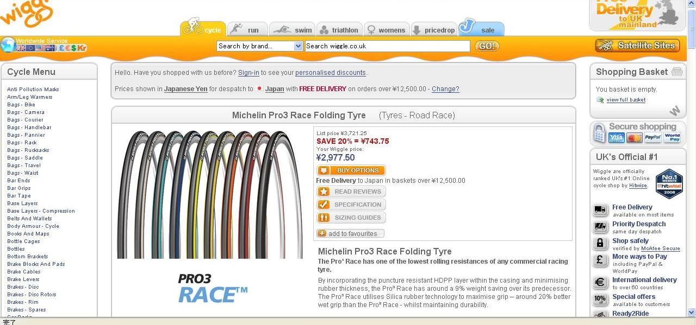Click the PayPal payment icon
Image resolution: width=696 pixels, height=325 pixels.
coord(653,138)
